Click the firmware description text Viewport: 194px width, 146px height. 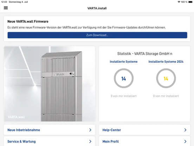click(86, 28)
